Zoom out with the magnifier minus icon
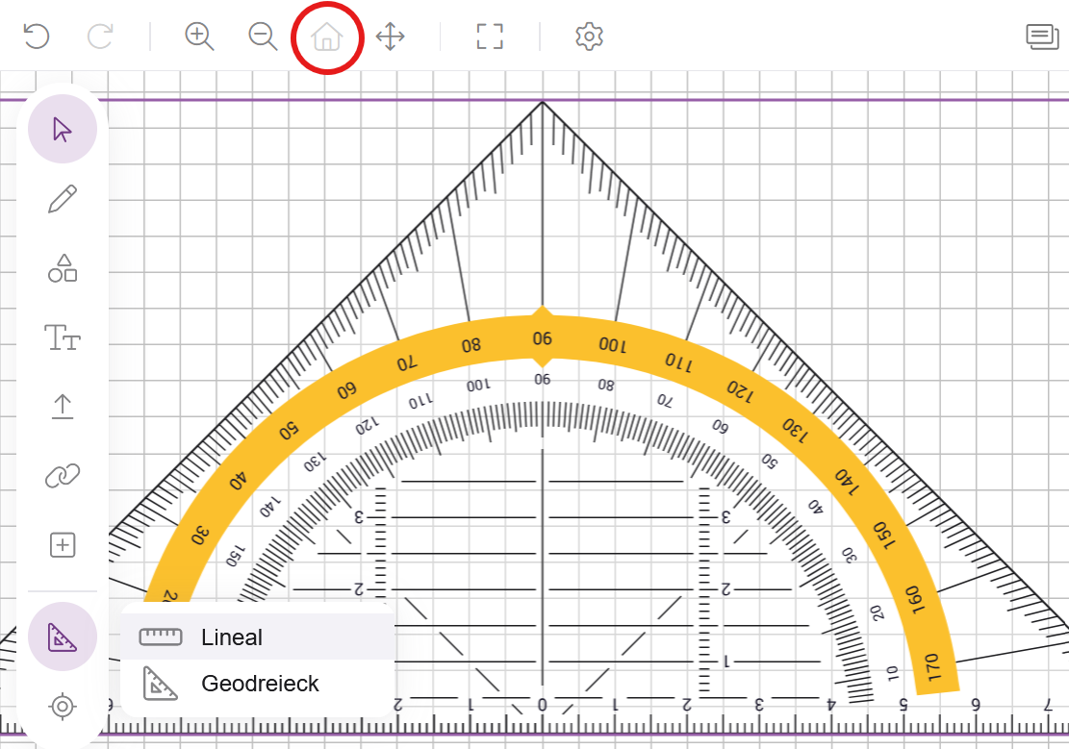Screen dimensions: 1069x749 click(263, 37)
